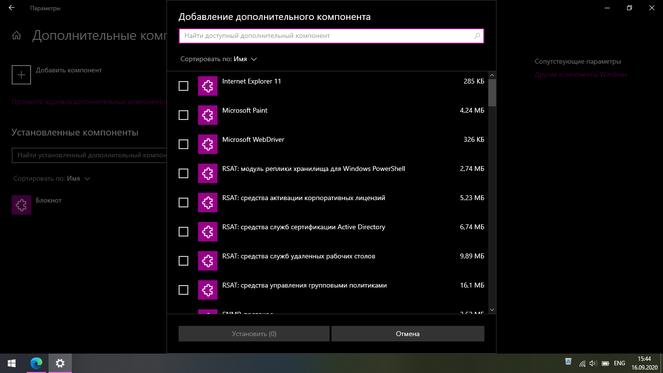Click the 16,1 МБ size value

coord(472,285)
